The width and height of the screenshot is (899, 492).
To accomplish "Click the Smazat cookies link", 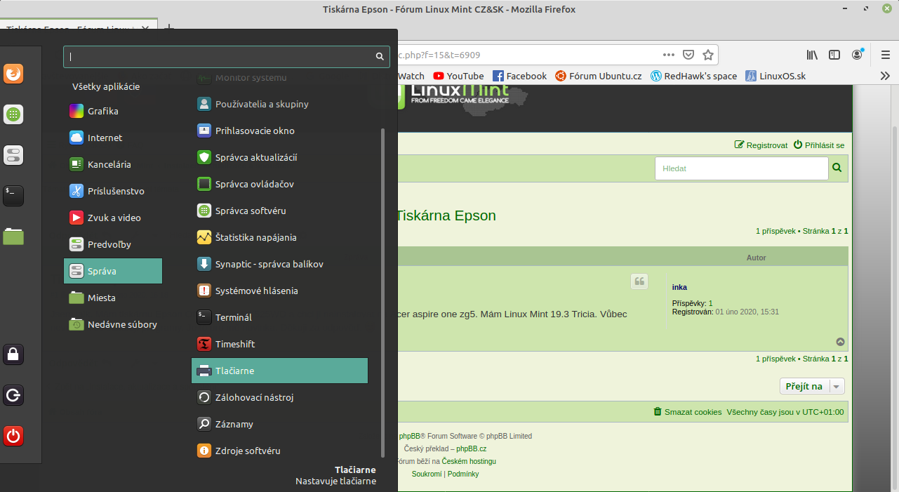I will [x=693, y=412].
